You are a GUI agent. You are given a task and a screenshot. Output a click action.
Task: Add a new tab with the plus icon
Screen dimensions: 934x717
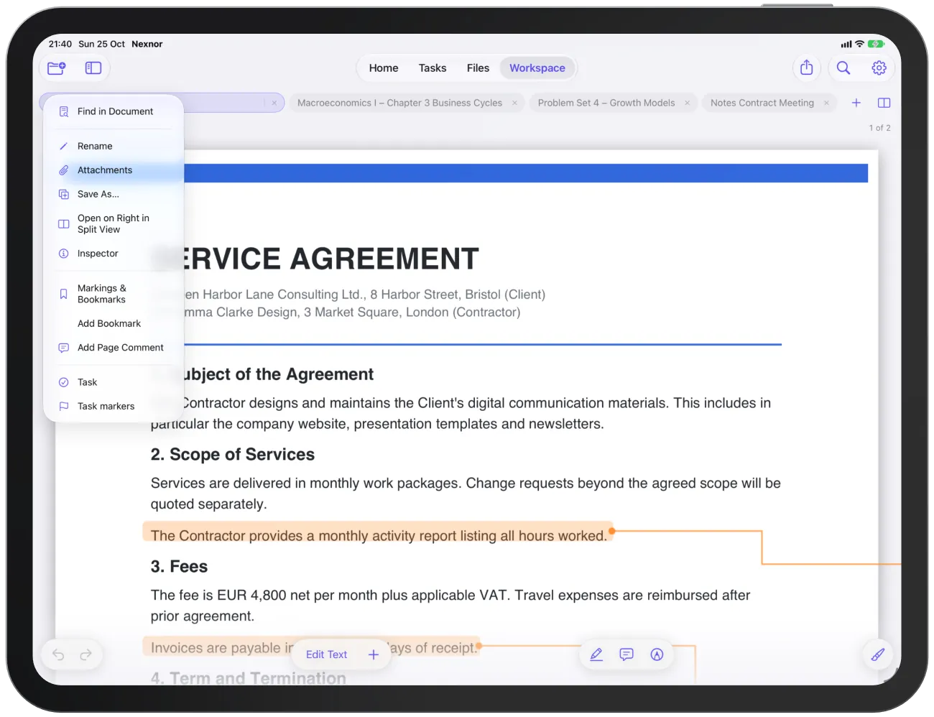(x=856, y=103)
